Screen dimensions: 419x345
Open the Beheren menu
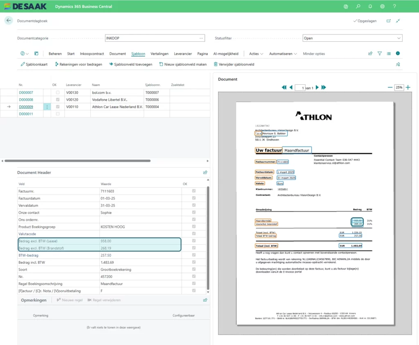(55, 54)
